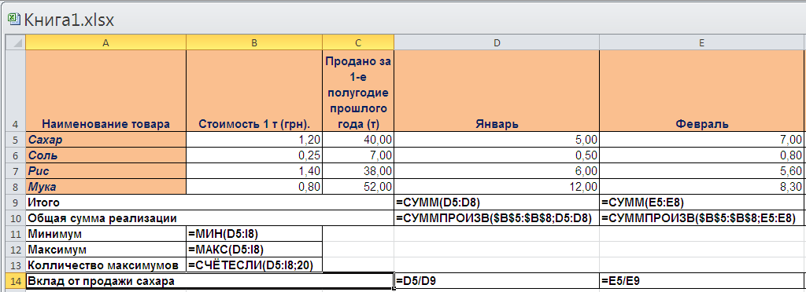The image size is (806, 292).
Task: Select the 'Рис' cell
Action: point(106,171)
